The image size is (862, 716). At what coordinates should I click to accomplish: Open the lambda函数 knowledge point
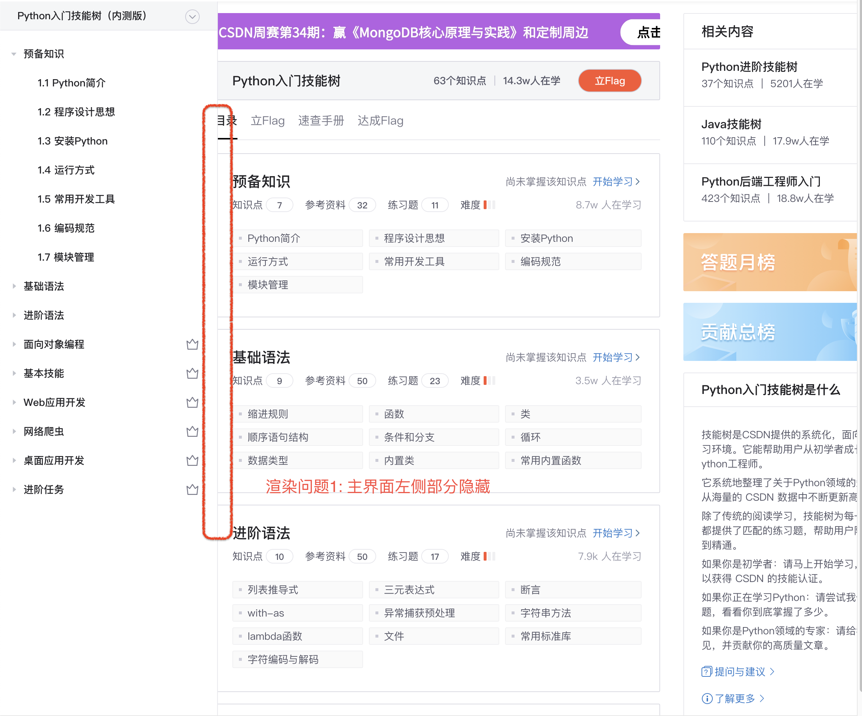click(274, 636)
